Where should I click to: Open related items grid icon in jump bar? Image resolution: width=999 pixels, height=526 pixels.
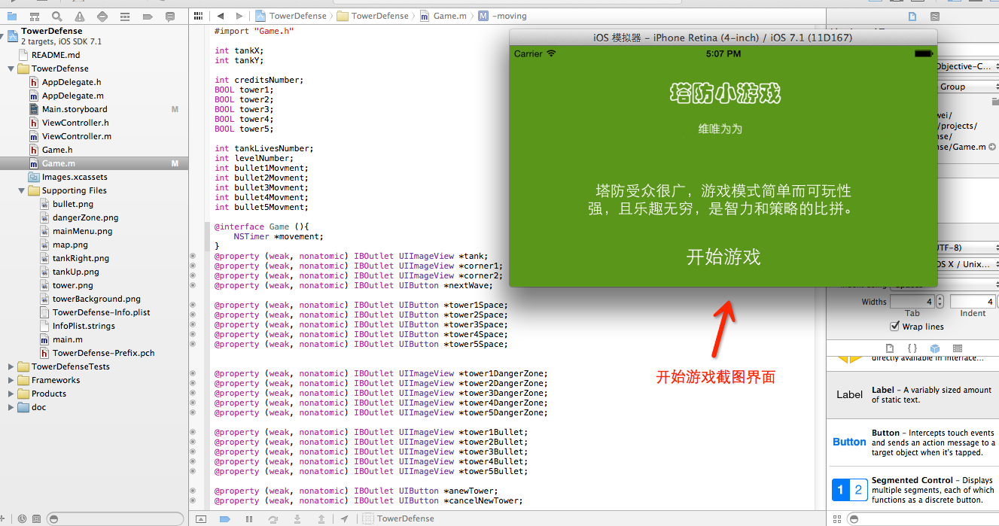(x=198, y=16)
